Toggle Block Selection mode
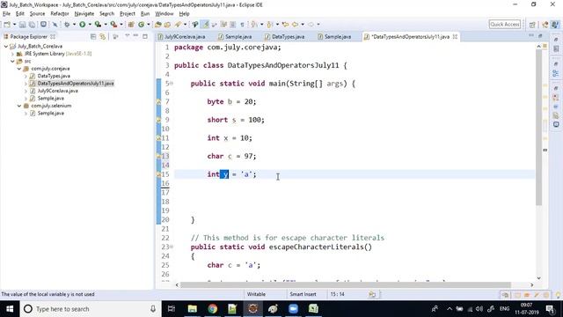The height and width of the screenshot is (317, 563). (232, 25)
